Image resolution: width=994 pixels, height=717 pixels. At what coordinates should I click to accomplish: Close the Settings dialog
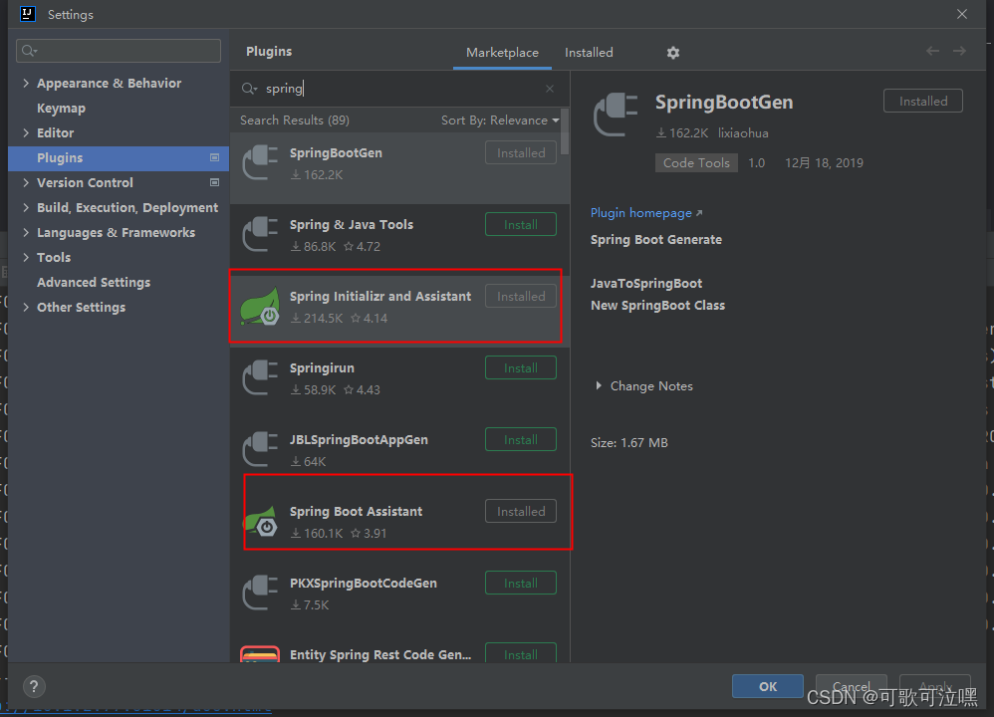962,14
